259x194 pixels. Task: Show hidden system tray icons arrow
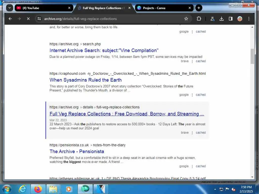[215, 189]
